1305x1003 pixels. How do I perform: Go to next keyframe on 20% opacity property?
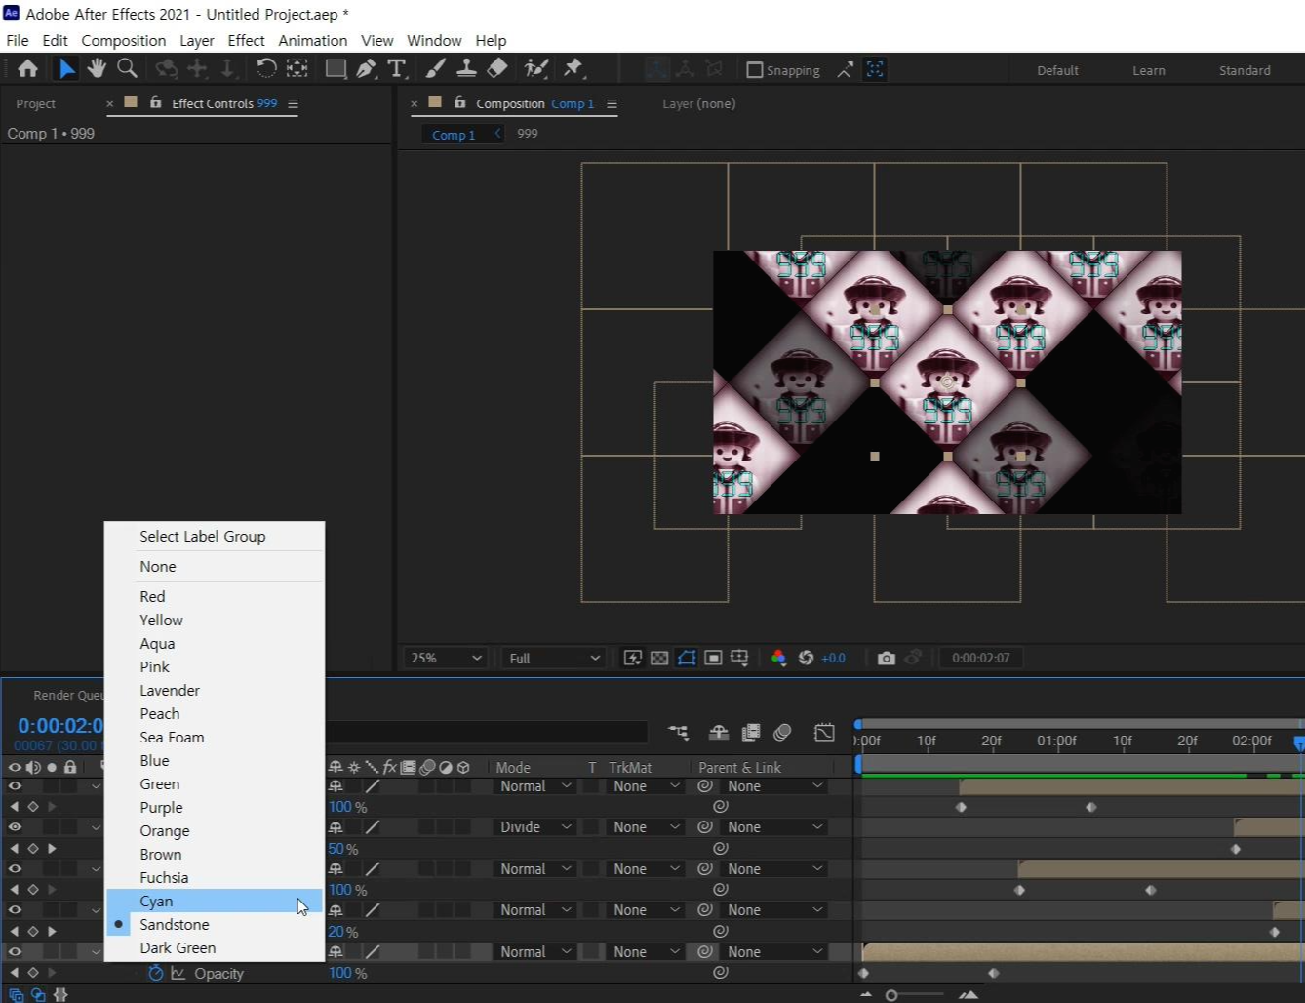click(x=52, y=931)
